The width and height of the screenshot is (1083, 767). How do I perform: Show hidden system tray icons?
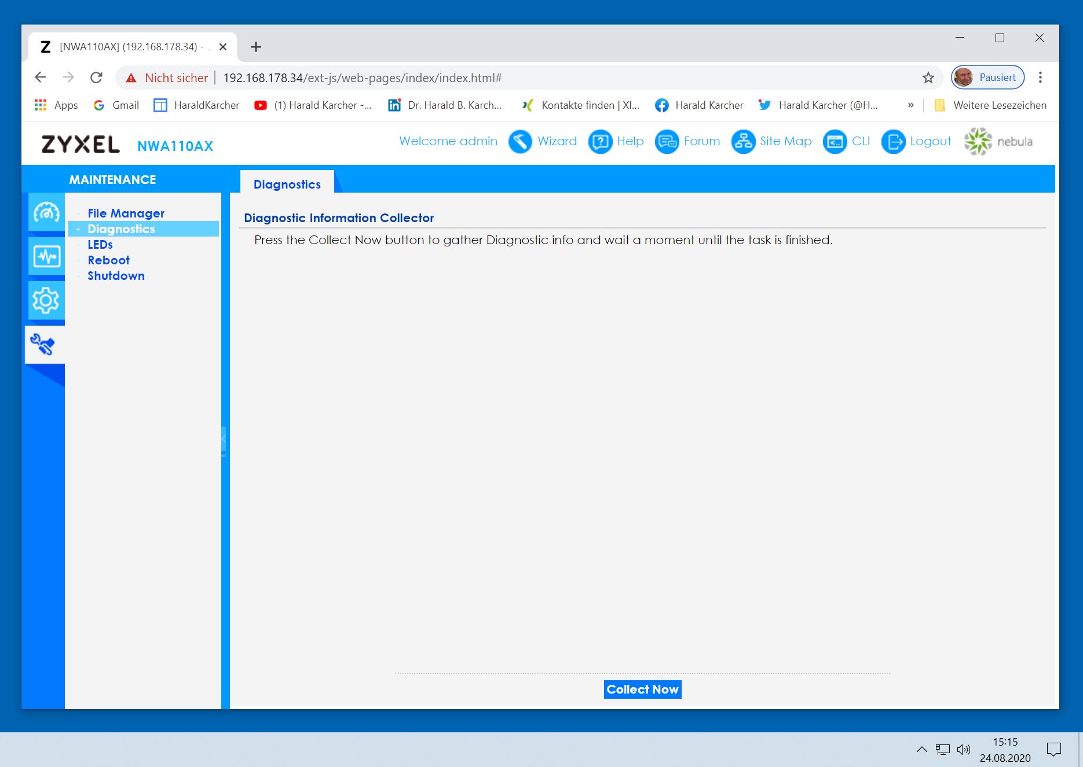click(x=921, y=750)
